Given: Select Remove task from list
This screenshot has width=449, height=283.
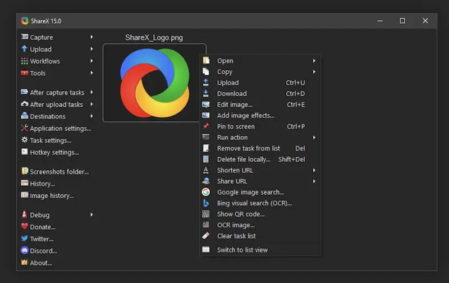Looking at the screenshot, I should coord(260,148).
